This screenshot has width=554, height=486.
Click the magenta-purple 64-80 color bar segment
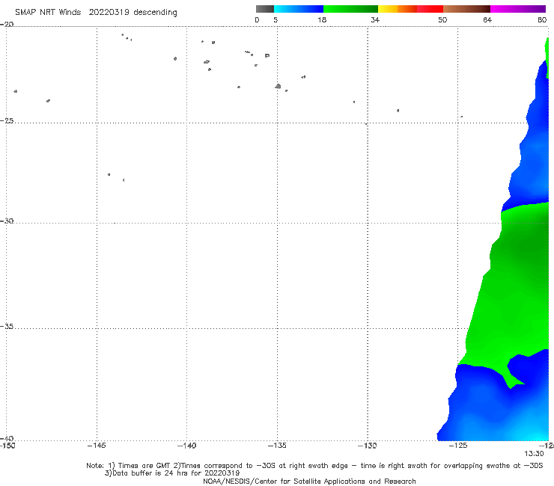[x=518, y=9]
